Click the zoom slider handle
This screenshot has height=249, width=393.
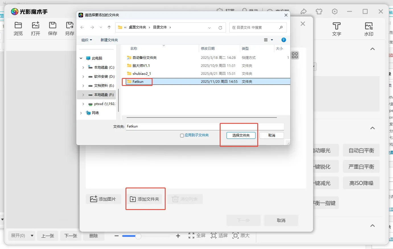coord(138,236)
